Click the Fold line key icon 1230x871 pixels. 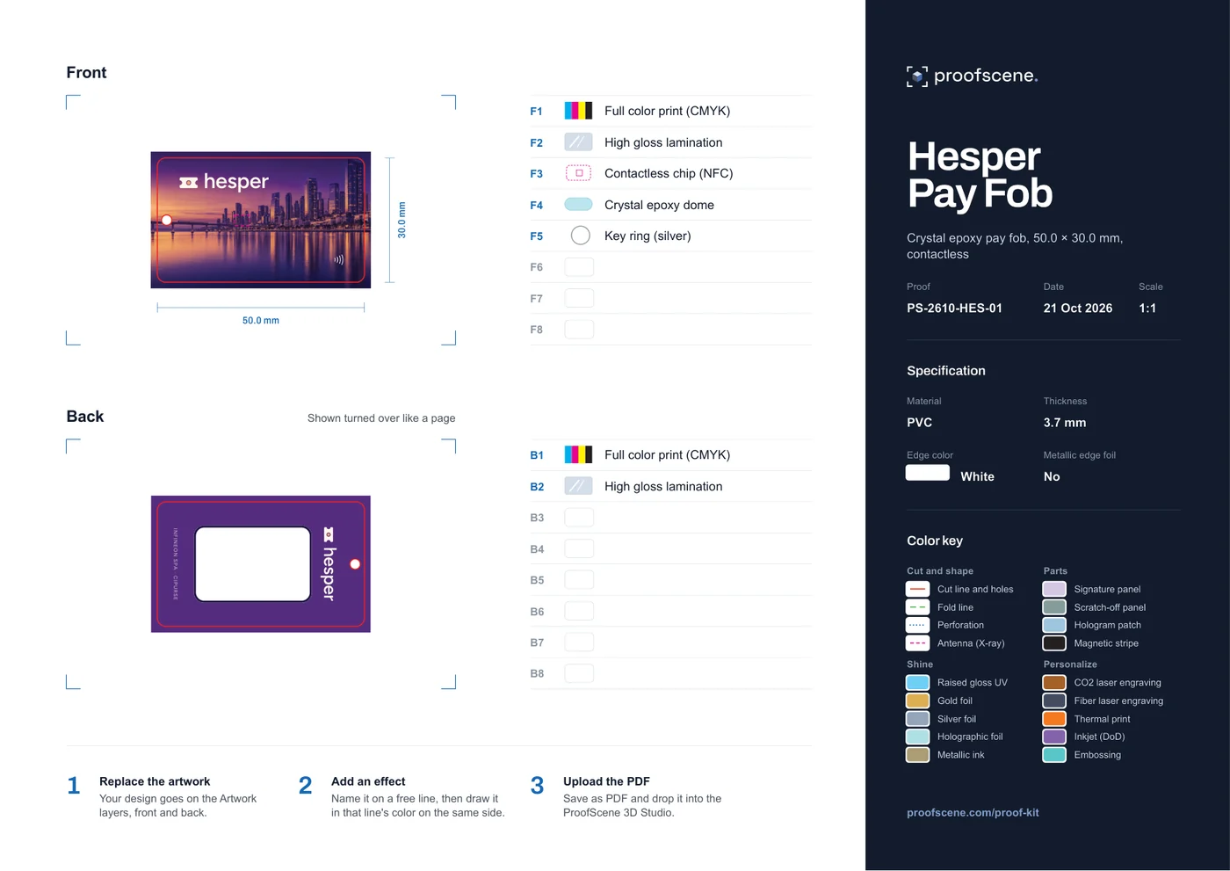pos(917,607)
